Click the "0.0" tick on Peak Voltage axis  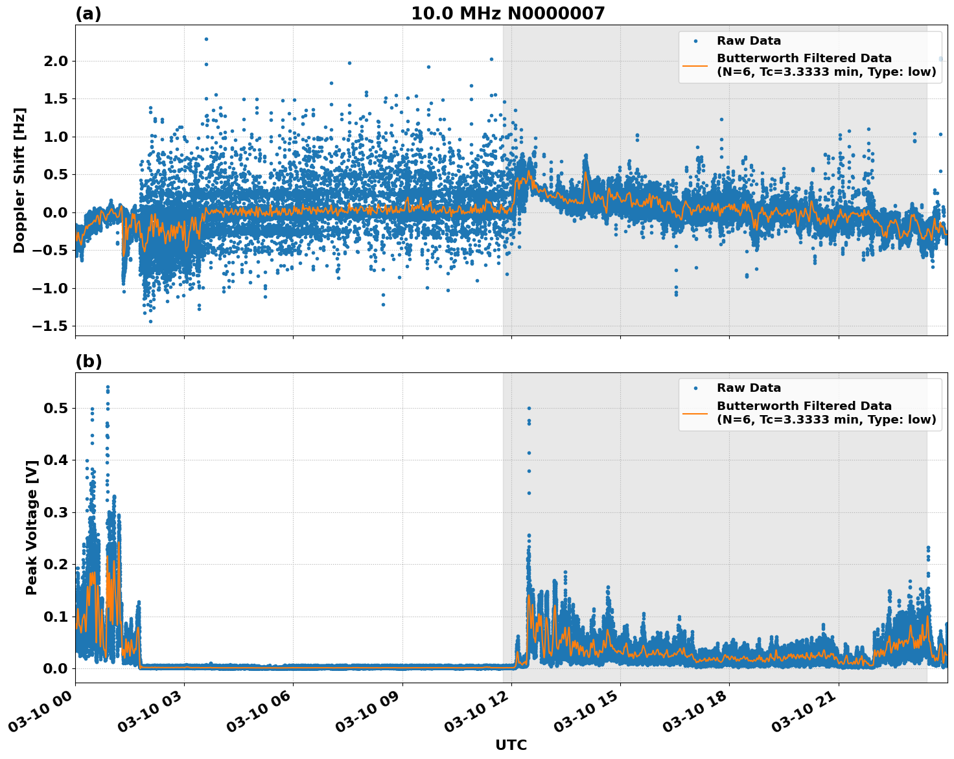pyautogui.click(x=56, y=668)
